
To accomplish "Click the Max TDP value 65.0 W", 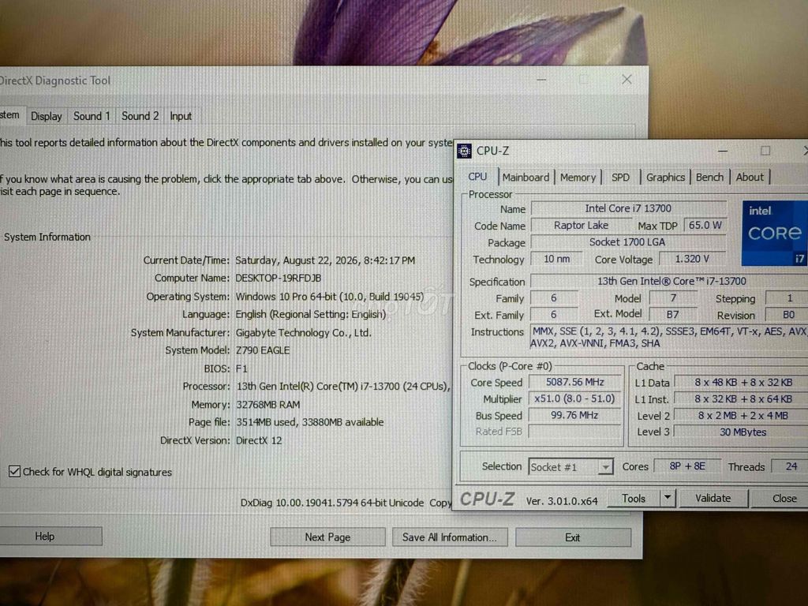I will pyautogui.click(x=705, y=225).
